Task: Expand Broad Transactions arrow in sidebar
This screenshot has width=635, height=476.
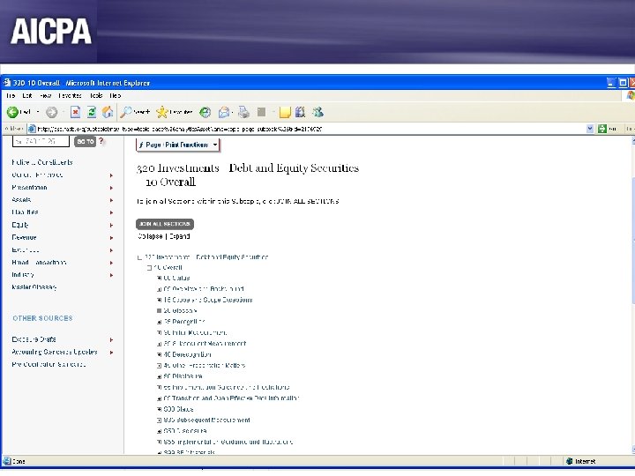Action: coord(111,263)
